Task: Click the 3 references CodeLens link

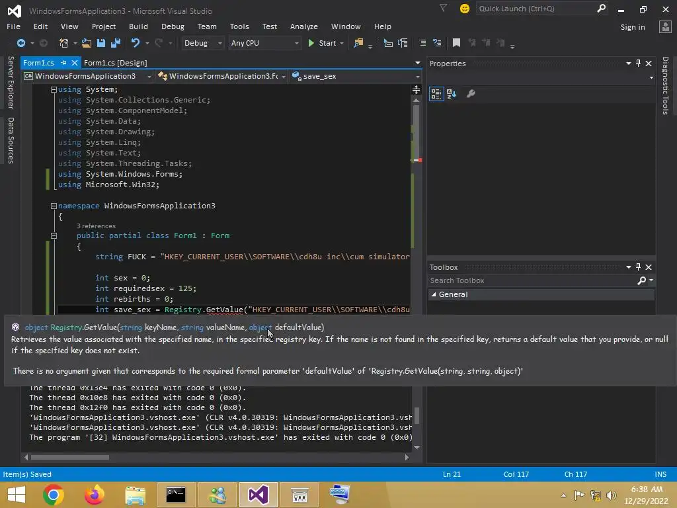Action: coord(96,226)
